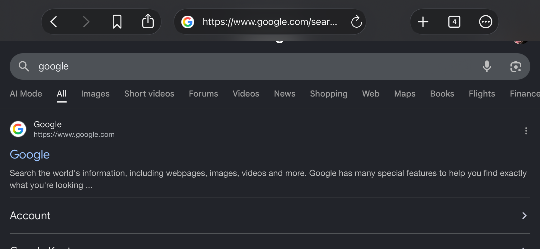
Task: Switch to the News tab
Action: 284,94
